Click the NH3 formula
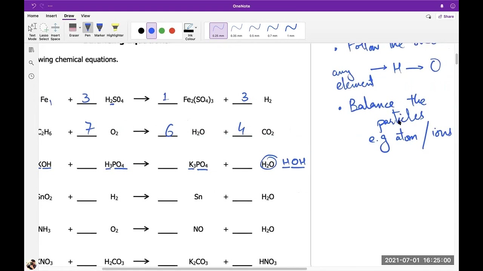Viewport: 483px width, 271px height. [45, 229]
